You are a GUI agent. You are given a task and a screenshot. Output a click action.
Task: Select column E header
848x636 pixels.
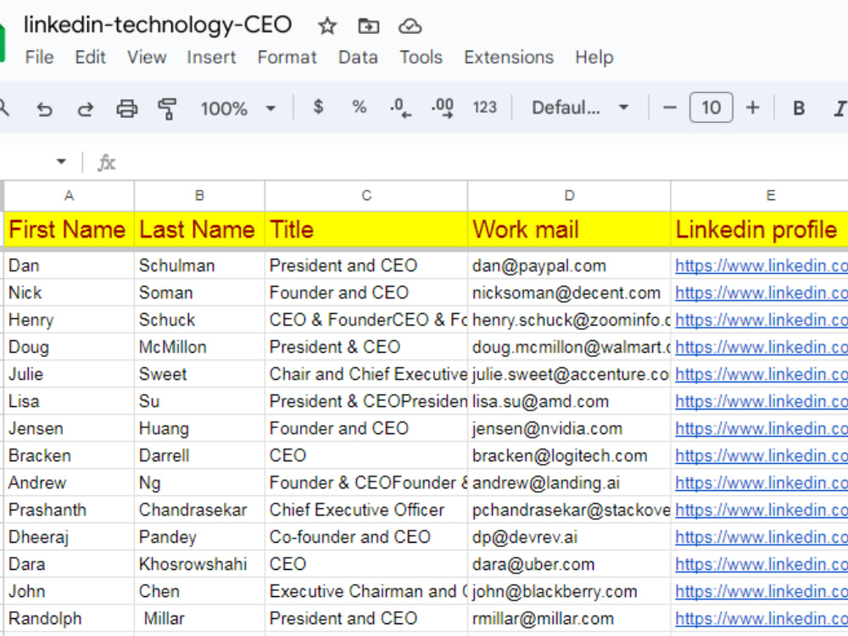coord(771,196)
